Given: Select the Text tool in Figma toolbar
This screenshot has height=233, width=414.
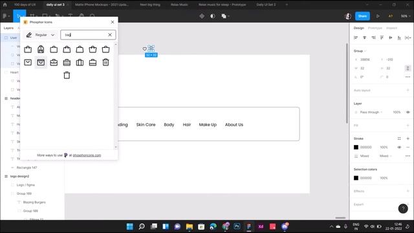Looking at the screenshot, I should point(71,16).
